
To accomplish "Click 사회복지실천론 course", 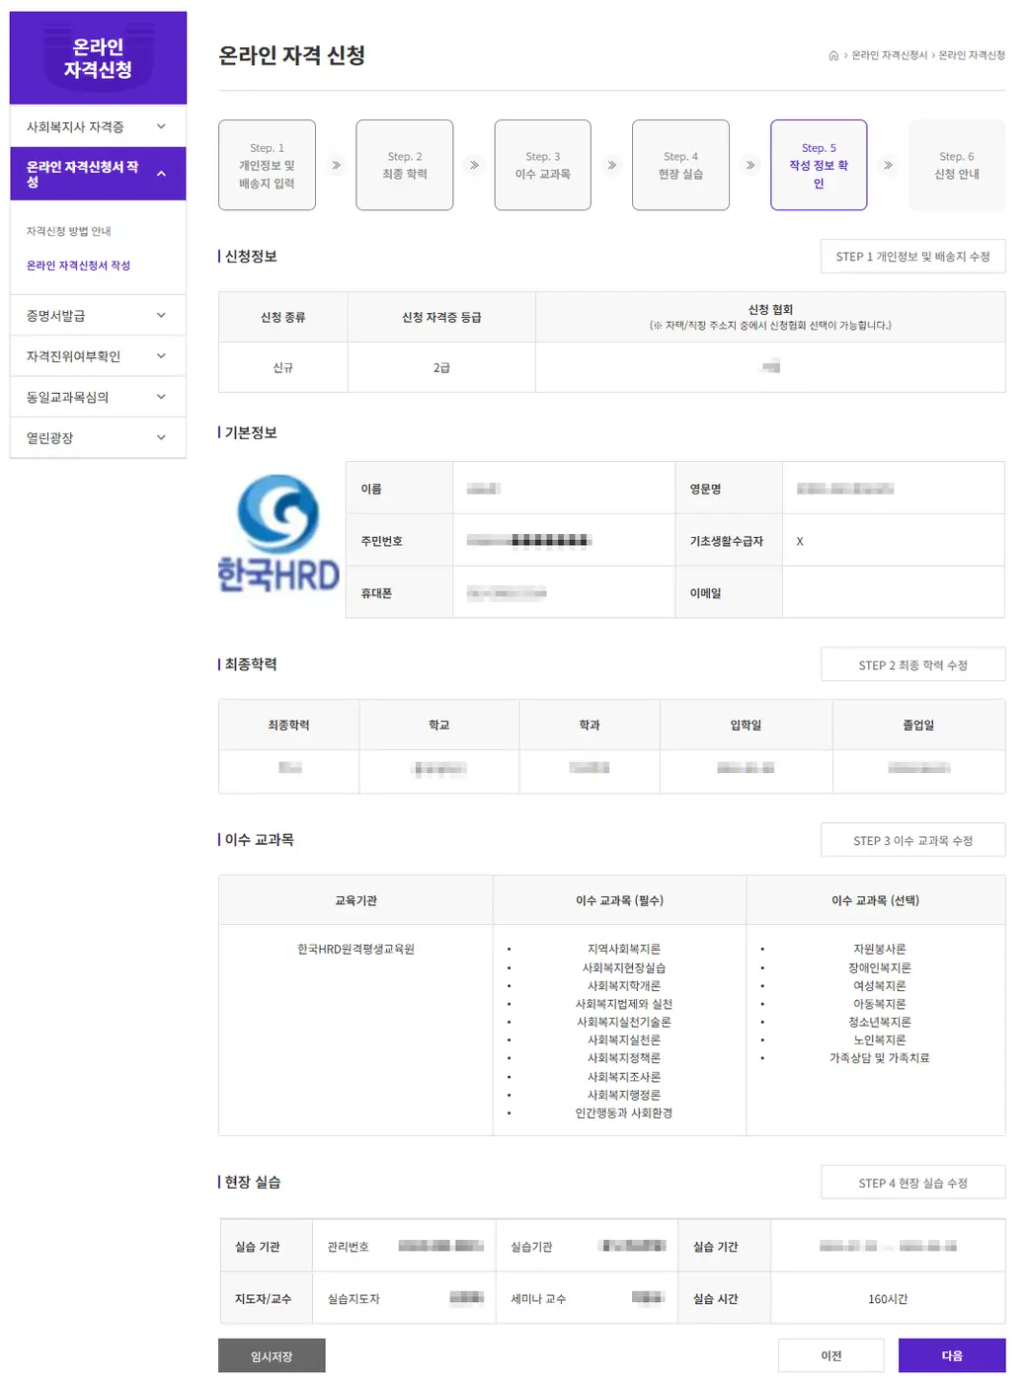I will click(x=624, y=1039).
